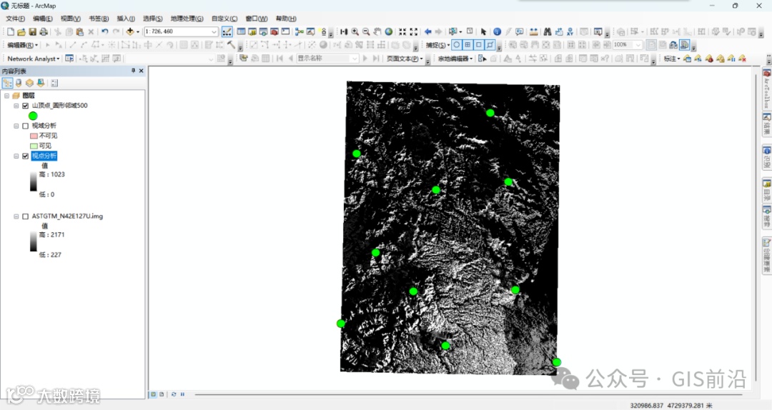This screenshot has width=772, height=410.
Task: Open the 页面文本 button
Action: tap(405, 59)
